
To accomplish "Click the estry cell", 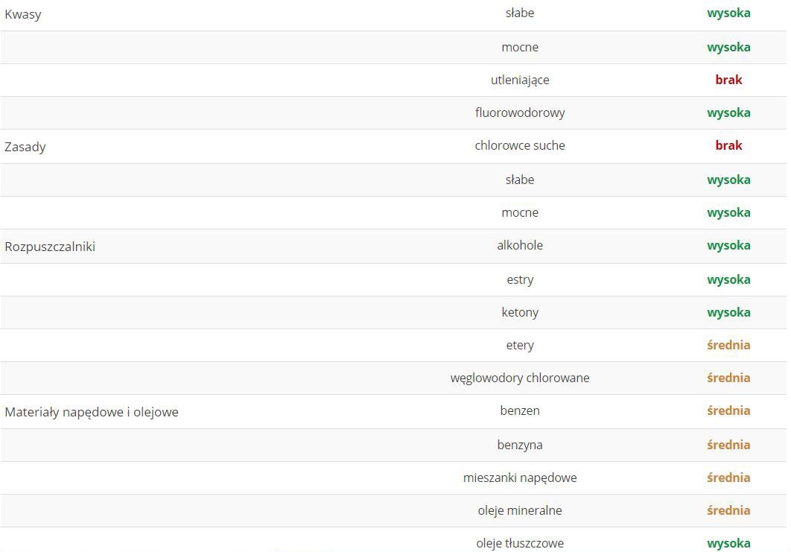I will pos(520,279).
